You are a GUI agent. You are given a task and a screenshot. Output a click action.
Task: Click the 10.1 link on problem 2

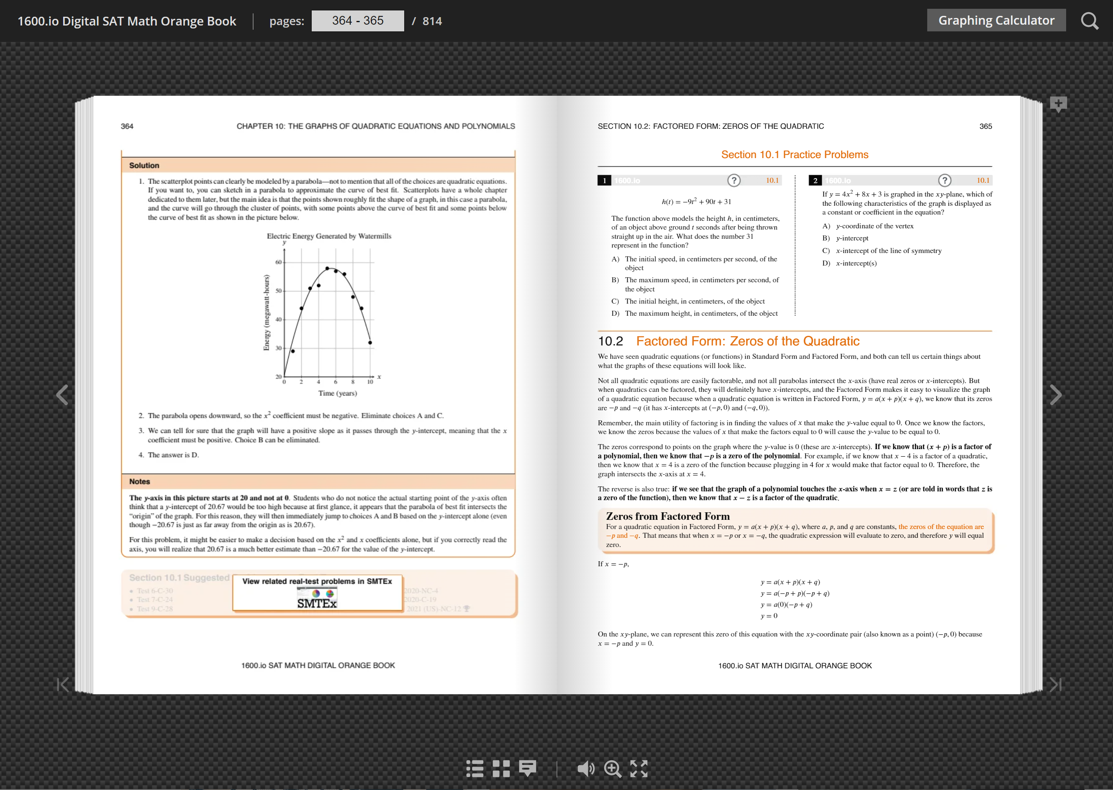click(982, 181)
